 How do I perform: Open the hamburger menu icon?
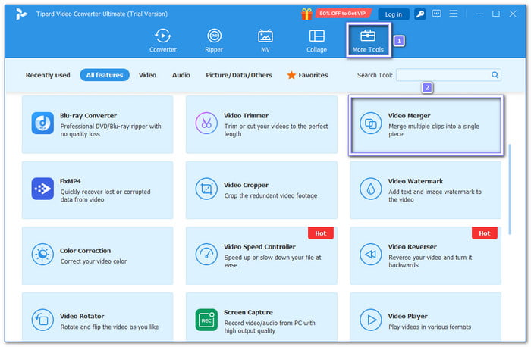tap(454, 14)
